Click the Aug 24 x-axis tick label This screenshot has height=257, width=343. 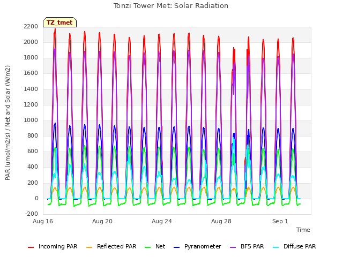click(x=162, y=221)
